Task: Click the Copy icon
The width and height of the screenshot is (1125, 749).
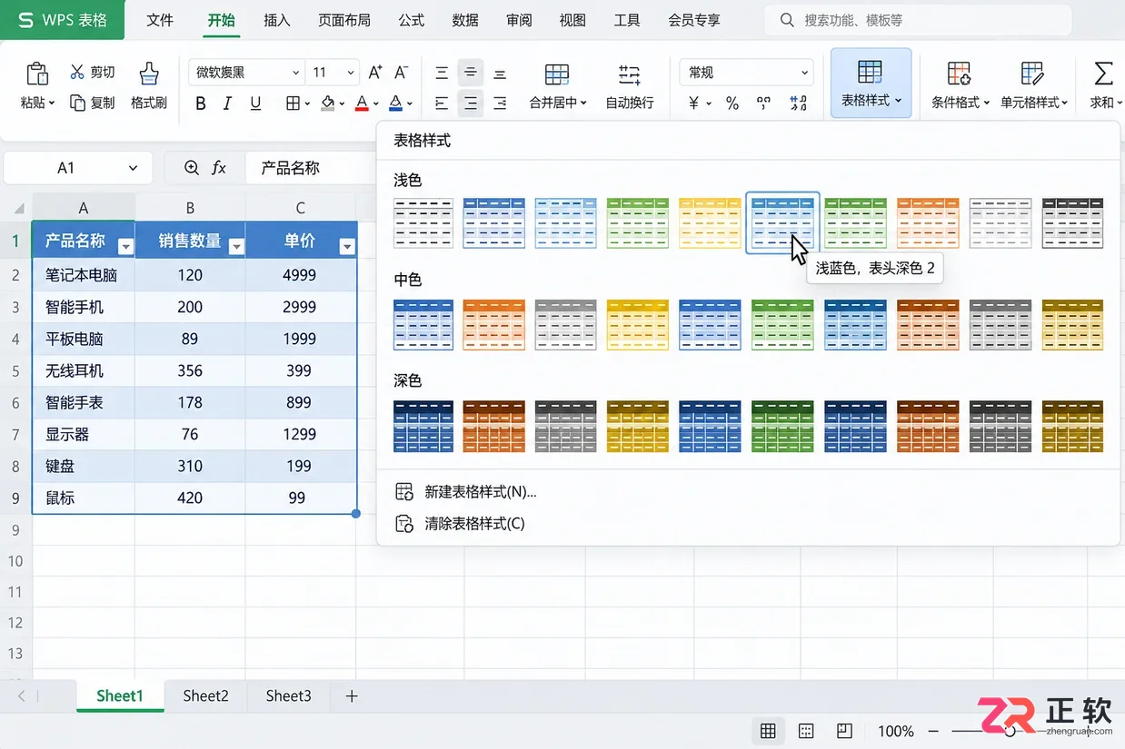Action: point(77,103)
